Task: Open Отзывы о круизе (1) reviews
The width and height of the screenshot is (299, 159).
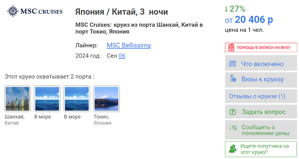Action: [261, 96]
